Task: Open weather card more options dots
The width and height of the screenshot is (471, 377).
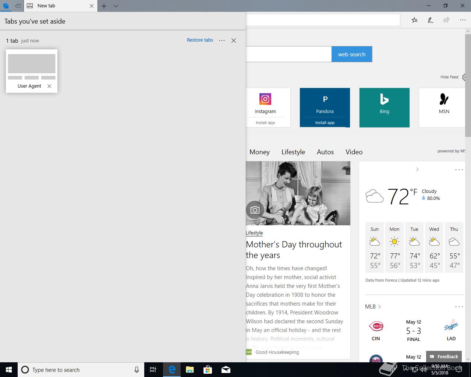Action: pos(459,170)
